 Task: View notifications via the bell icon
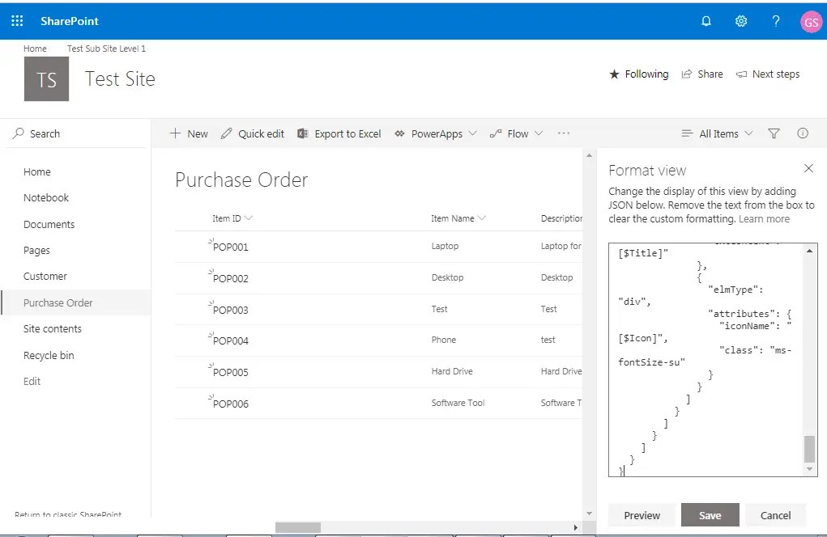[706, 21]
